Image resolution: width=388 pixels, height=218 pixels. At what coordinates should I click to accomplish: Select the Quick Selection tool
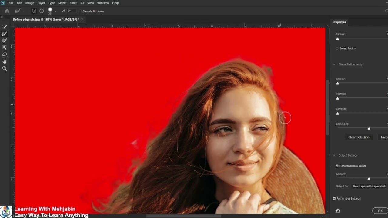(x=5, y=27)
